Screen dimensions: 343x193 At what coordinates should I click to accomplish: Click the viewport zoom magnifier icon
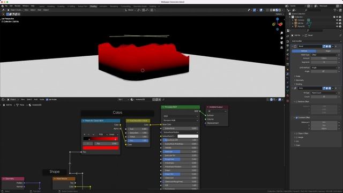pyautogui.click(x=281, y=33)
